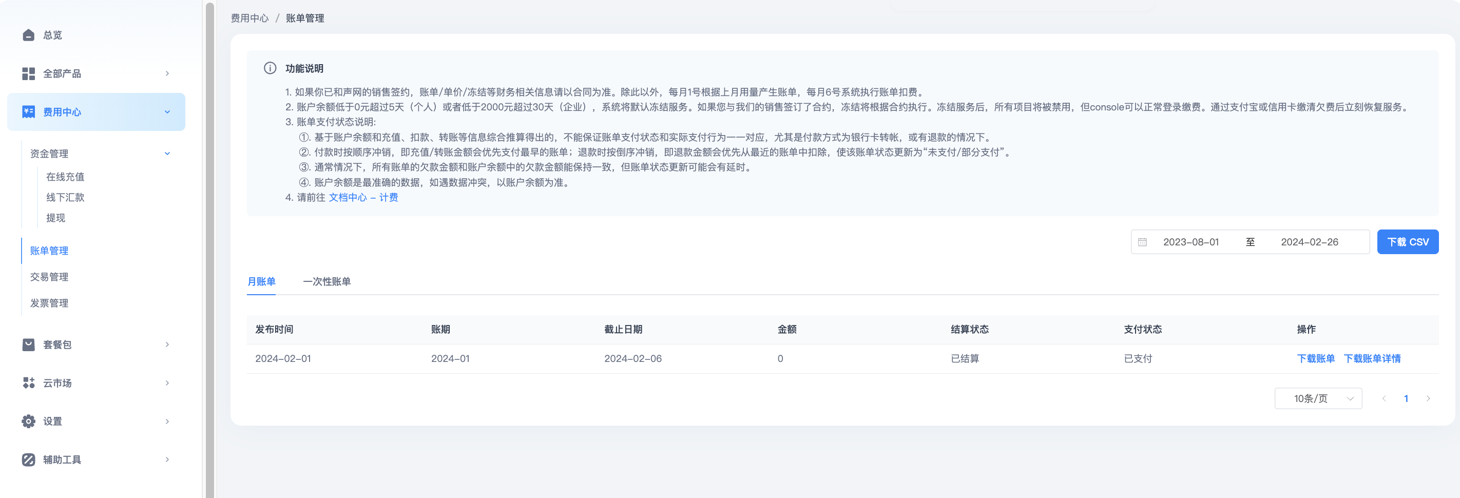Click the 功能说明 info circle icon
Image resolution: width=1460 pixels, height=498 pixels.
pyautogui.click(x=270, y=68)
